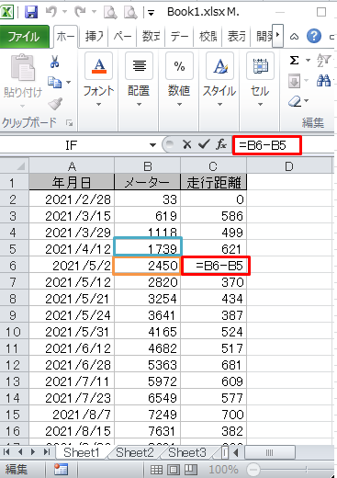This screenshot has height=478, width=337.
Task: Open the 配置 alignment group button
Action: [x=139, y=81]
